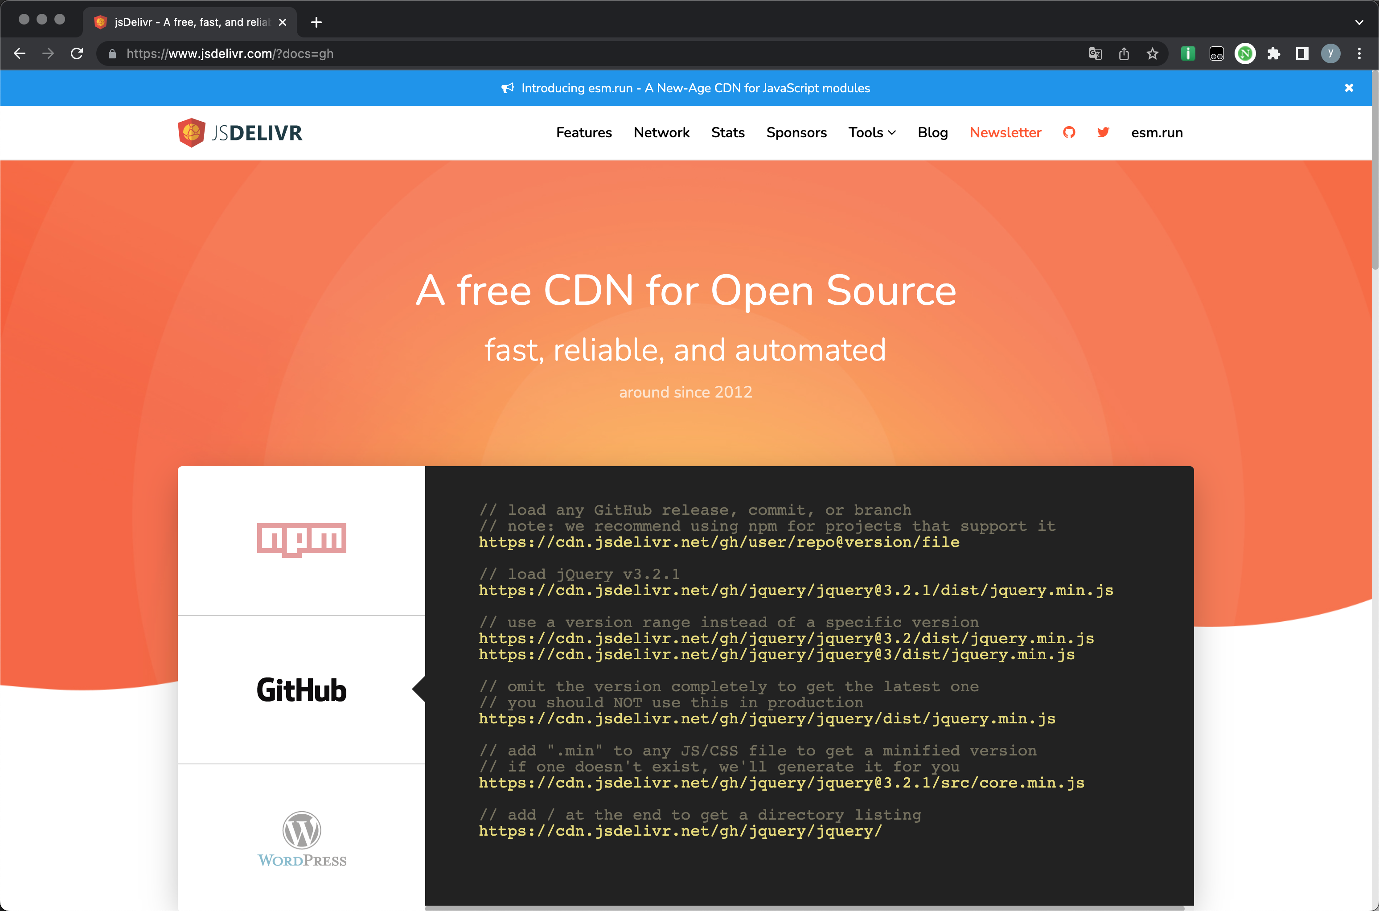Screen dimensions: 1379x911
Task: Open the GitHub icon in navbar
Action: (x=1069, y=132)
